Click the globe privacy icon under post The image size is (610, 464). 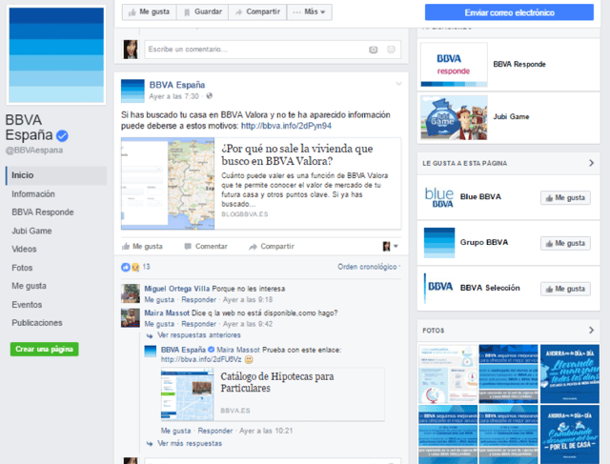210,96
